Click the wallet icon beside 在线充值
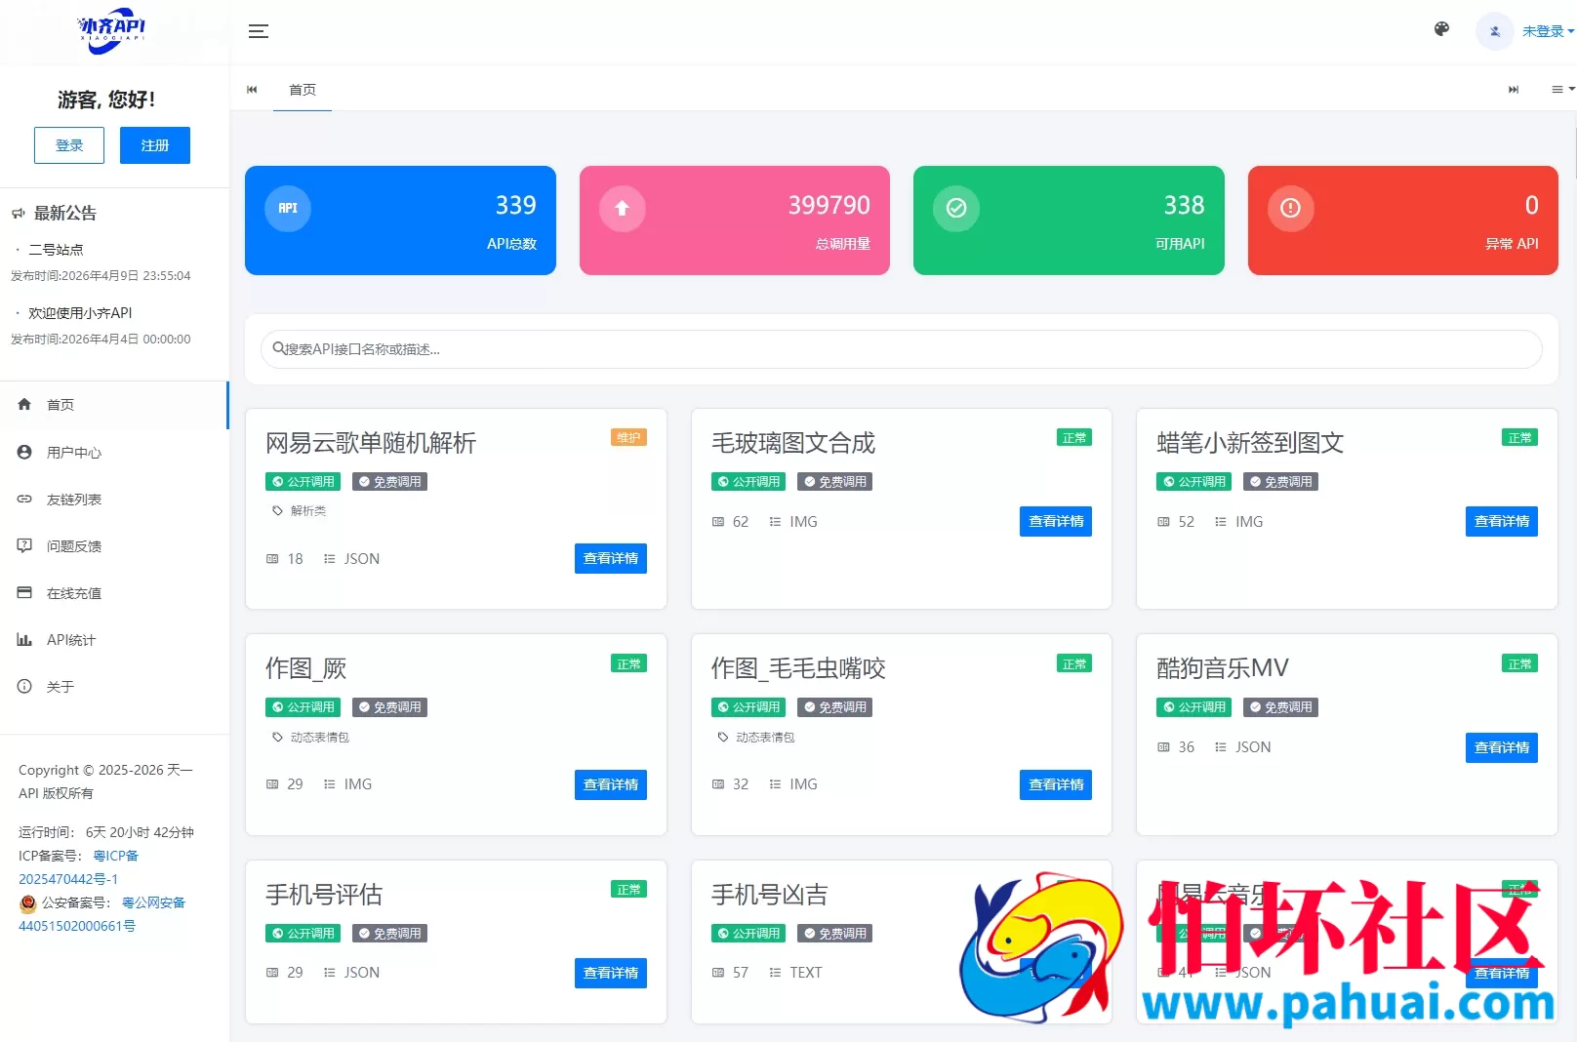Viewport: 1577px width, 1042px height. pyautogui.click(x=24, y=592)
